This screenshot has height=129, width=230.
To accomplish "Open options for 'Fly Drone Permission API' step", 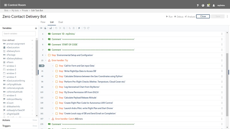I will pos(222,92).
